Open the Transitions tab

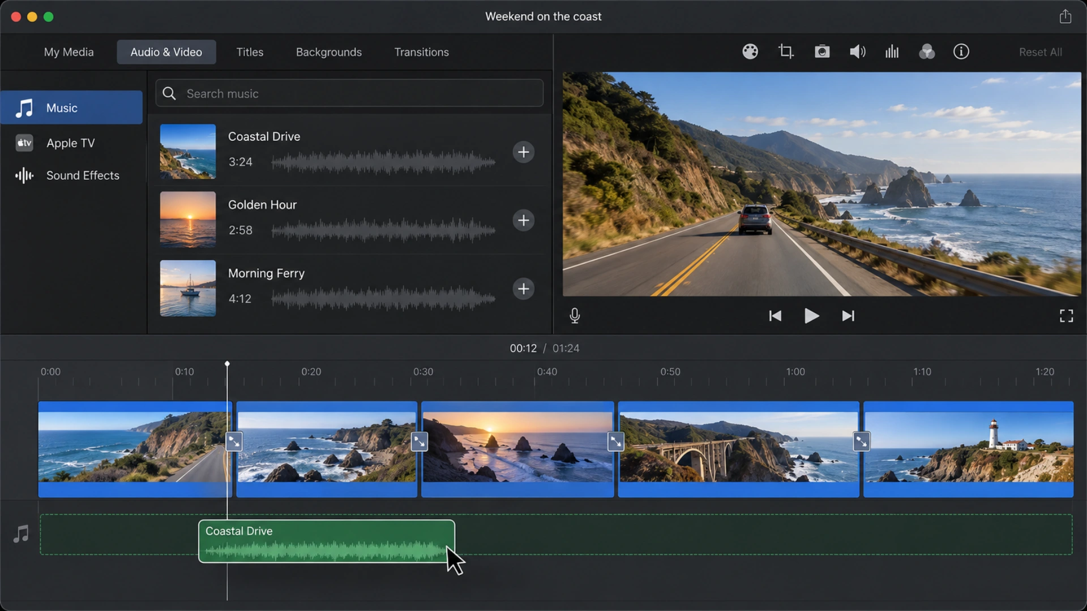(422, 52)
